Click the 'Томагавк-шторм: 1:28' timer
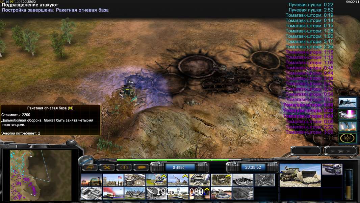This screenshot has width=360, height=203. tap(309, 31)
